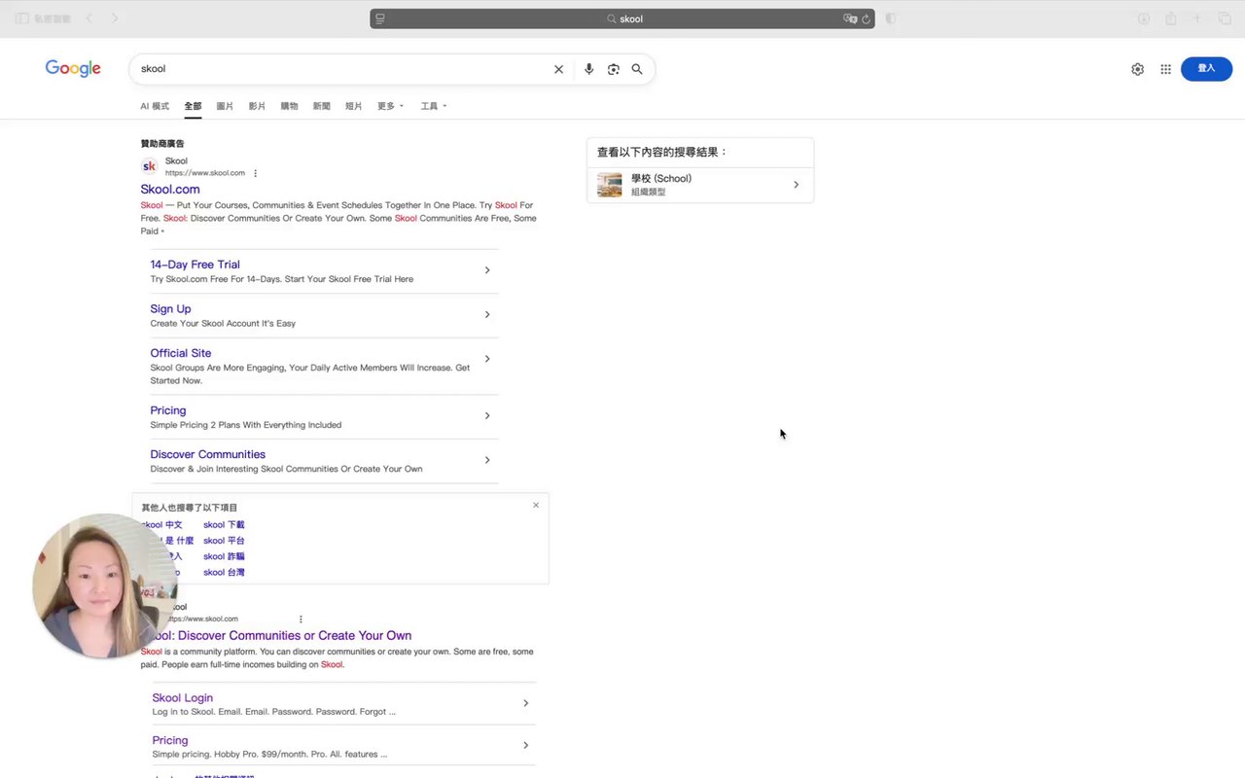1245x778 pixels.
Task: Open options for the organic Skool result
Action: click(x=301, y=619)
